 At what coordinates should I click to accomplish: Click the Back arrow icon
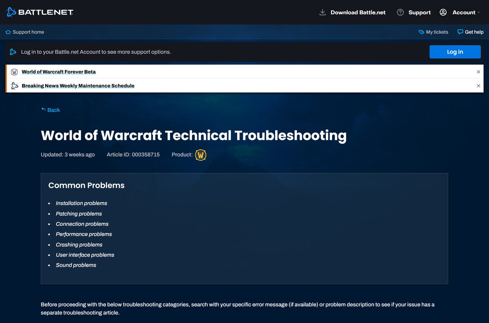coord(43,109)
